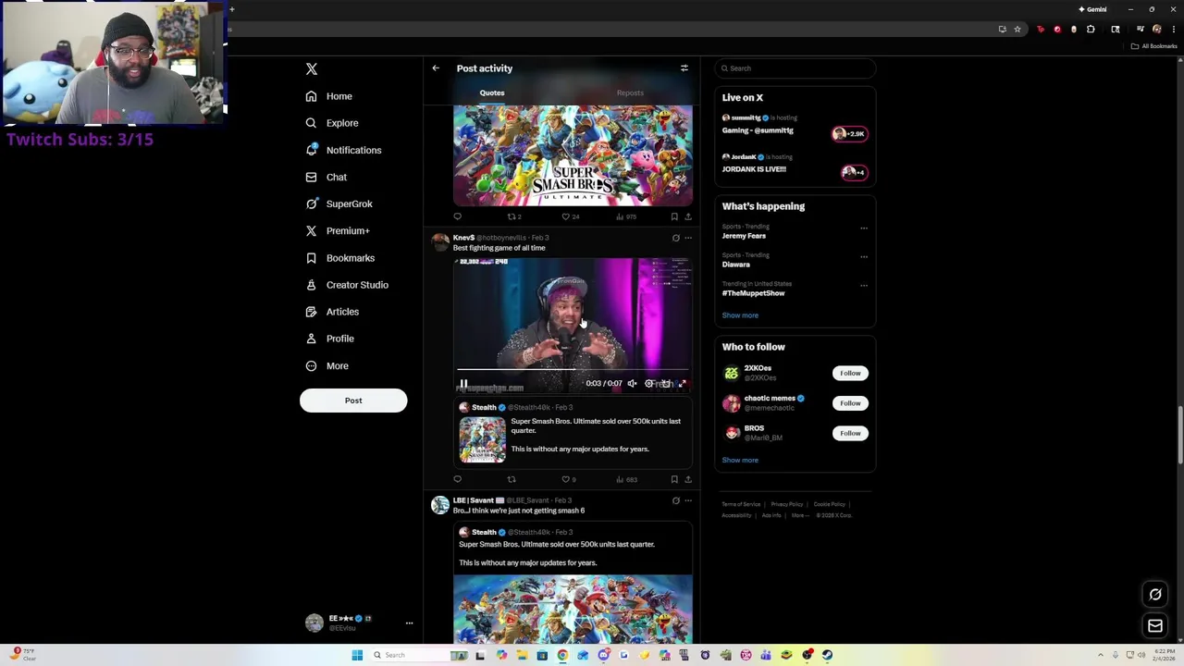Open the floating Messages button

point(1155,626)
